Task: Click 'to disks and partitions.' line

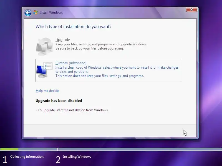Action: [x=72, y=72]
